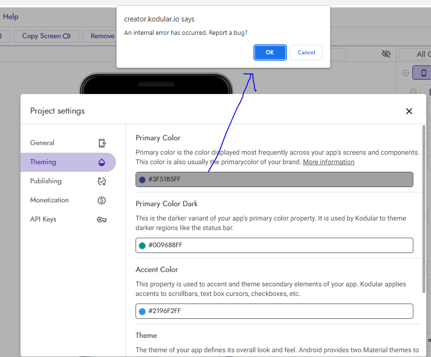This screenshot has width=431, height=357.
Task: Click the API Keys key icon
Action: point(102,220)
